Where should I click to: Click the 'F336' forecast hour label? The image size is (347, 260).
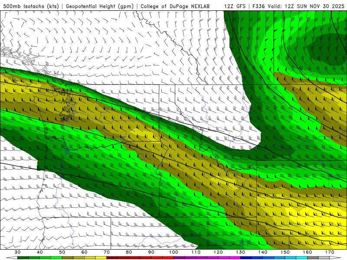pos(259,6)
